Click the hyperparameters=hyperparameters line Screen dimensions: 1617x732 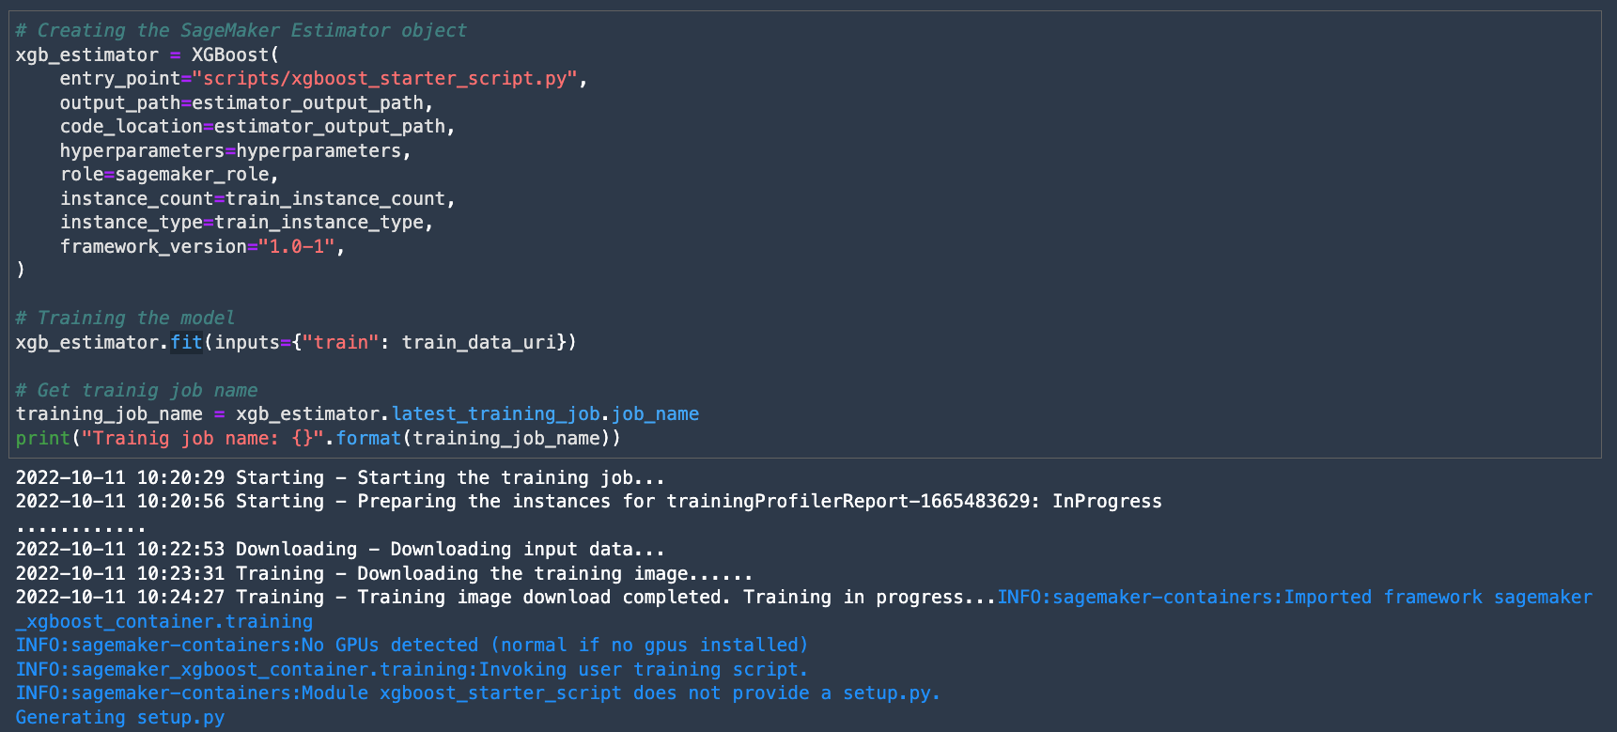click(236, 151)
